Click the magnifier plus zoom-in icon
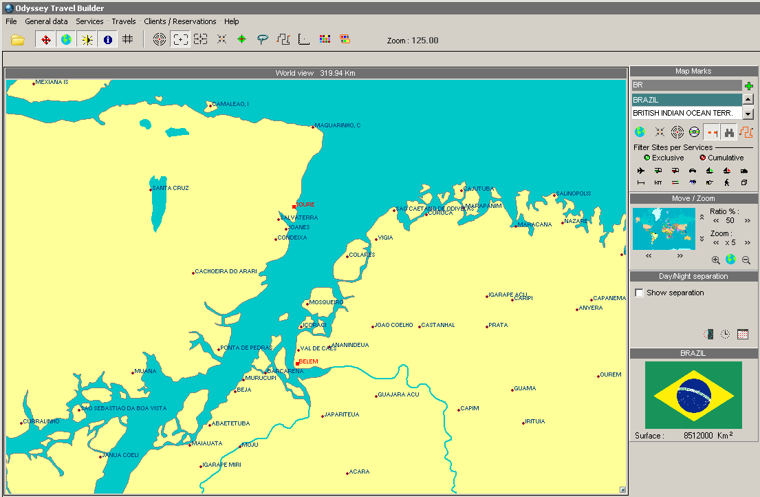 pyautogui.click(x=716, y=260)
